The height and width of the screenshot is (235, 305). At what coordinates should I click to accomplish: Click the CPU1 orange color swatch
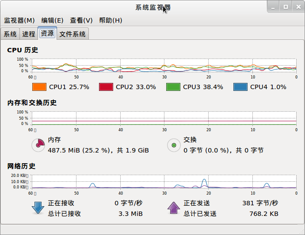click(x=39, y=87)
